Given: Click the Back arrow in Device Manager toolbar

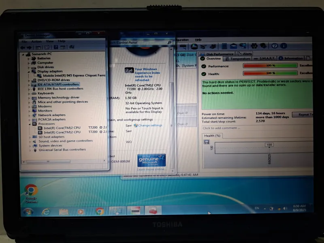Looking at the screenshot, I should pos(23,47).
